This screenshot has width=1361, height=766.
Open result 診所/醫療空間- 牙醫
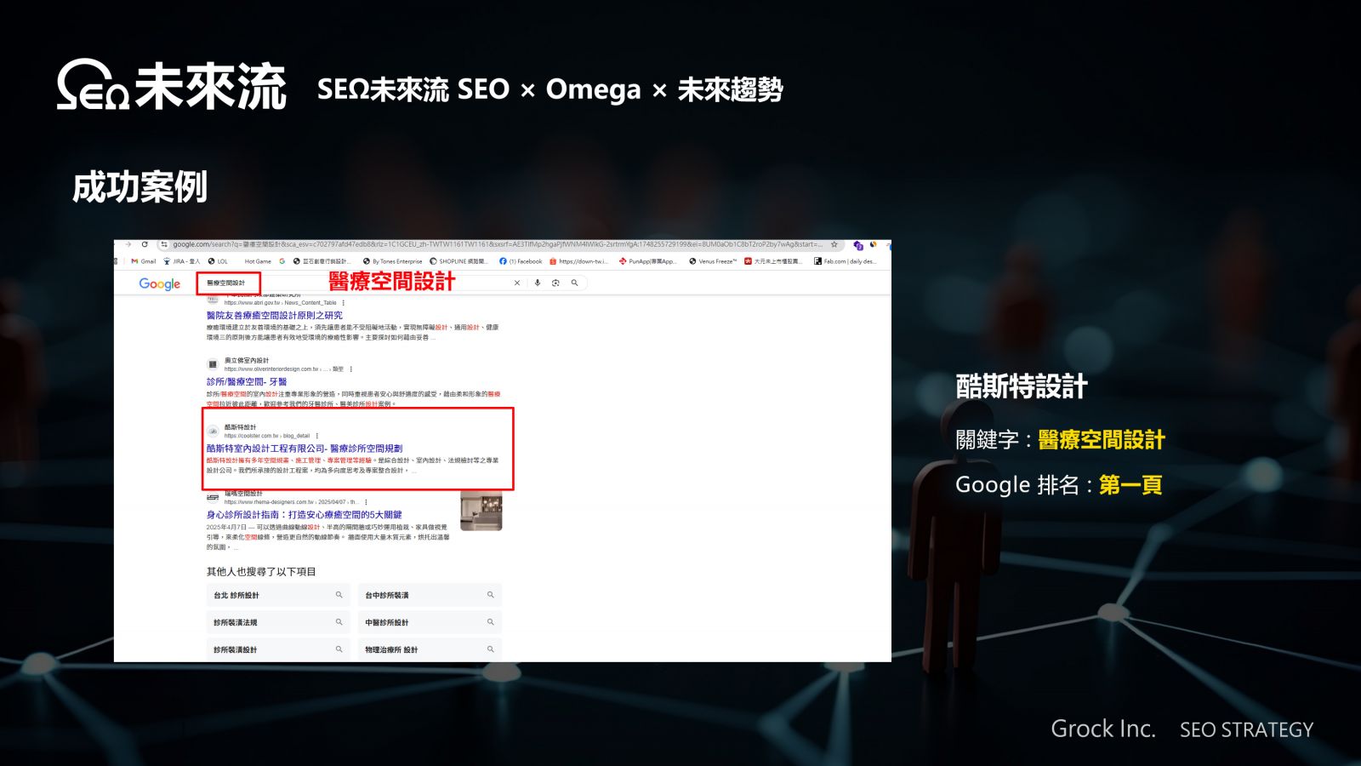(246, 381)
